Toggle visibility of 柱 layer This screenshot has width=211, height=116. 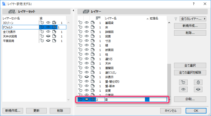tap(86, 54)
